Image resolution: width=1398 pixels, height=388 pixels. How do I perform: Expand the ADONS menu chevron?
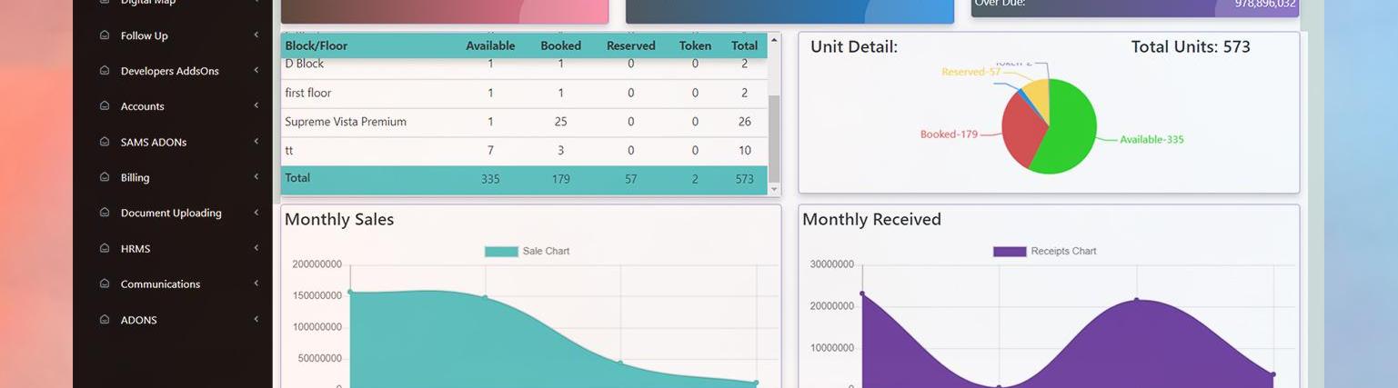pos(256,320)
